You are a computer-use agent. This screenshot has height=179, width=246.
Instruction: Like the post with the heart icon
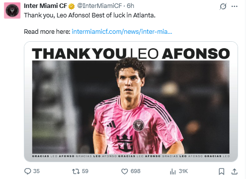(x=125, y=172)
